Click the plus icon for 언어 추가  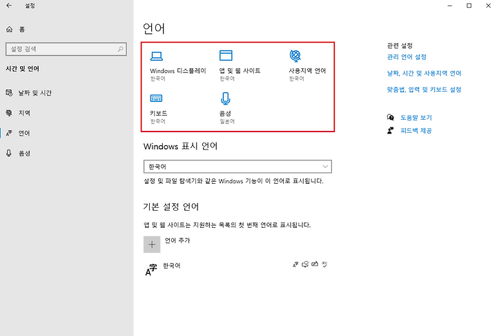(152, 244)
